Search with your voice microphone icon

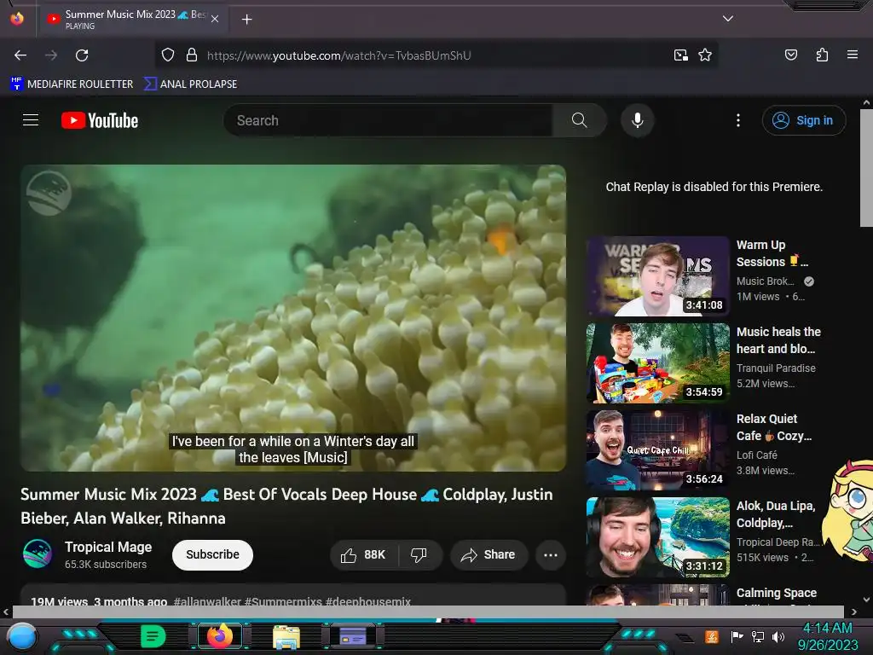pyautogui.click(x=638, y=120)
